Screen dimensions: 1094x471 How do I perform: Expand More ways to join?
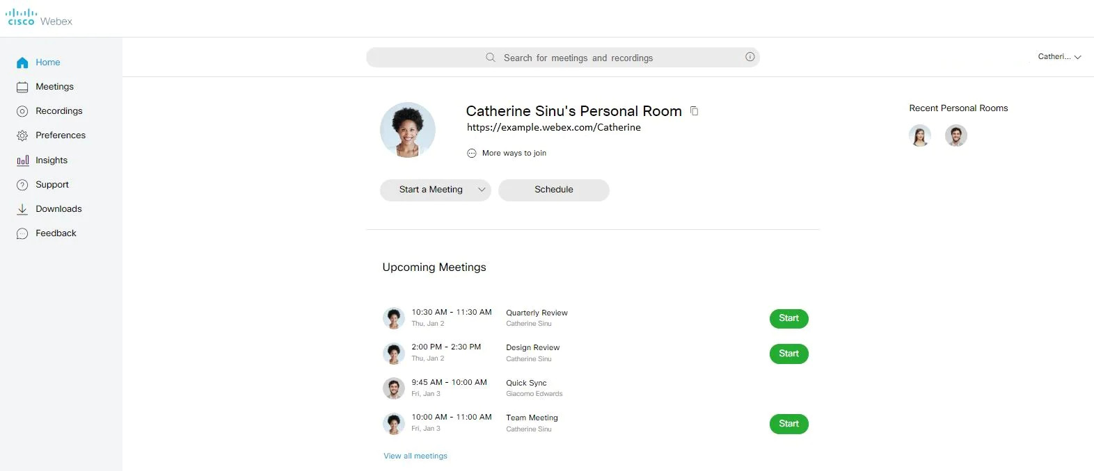[x=507, y=153]
